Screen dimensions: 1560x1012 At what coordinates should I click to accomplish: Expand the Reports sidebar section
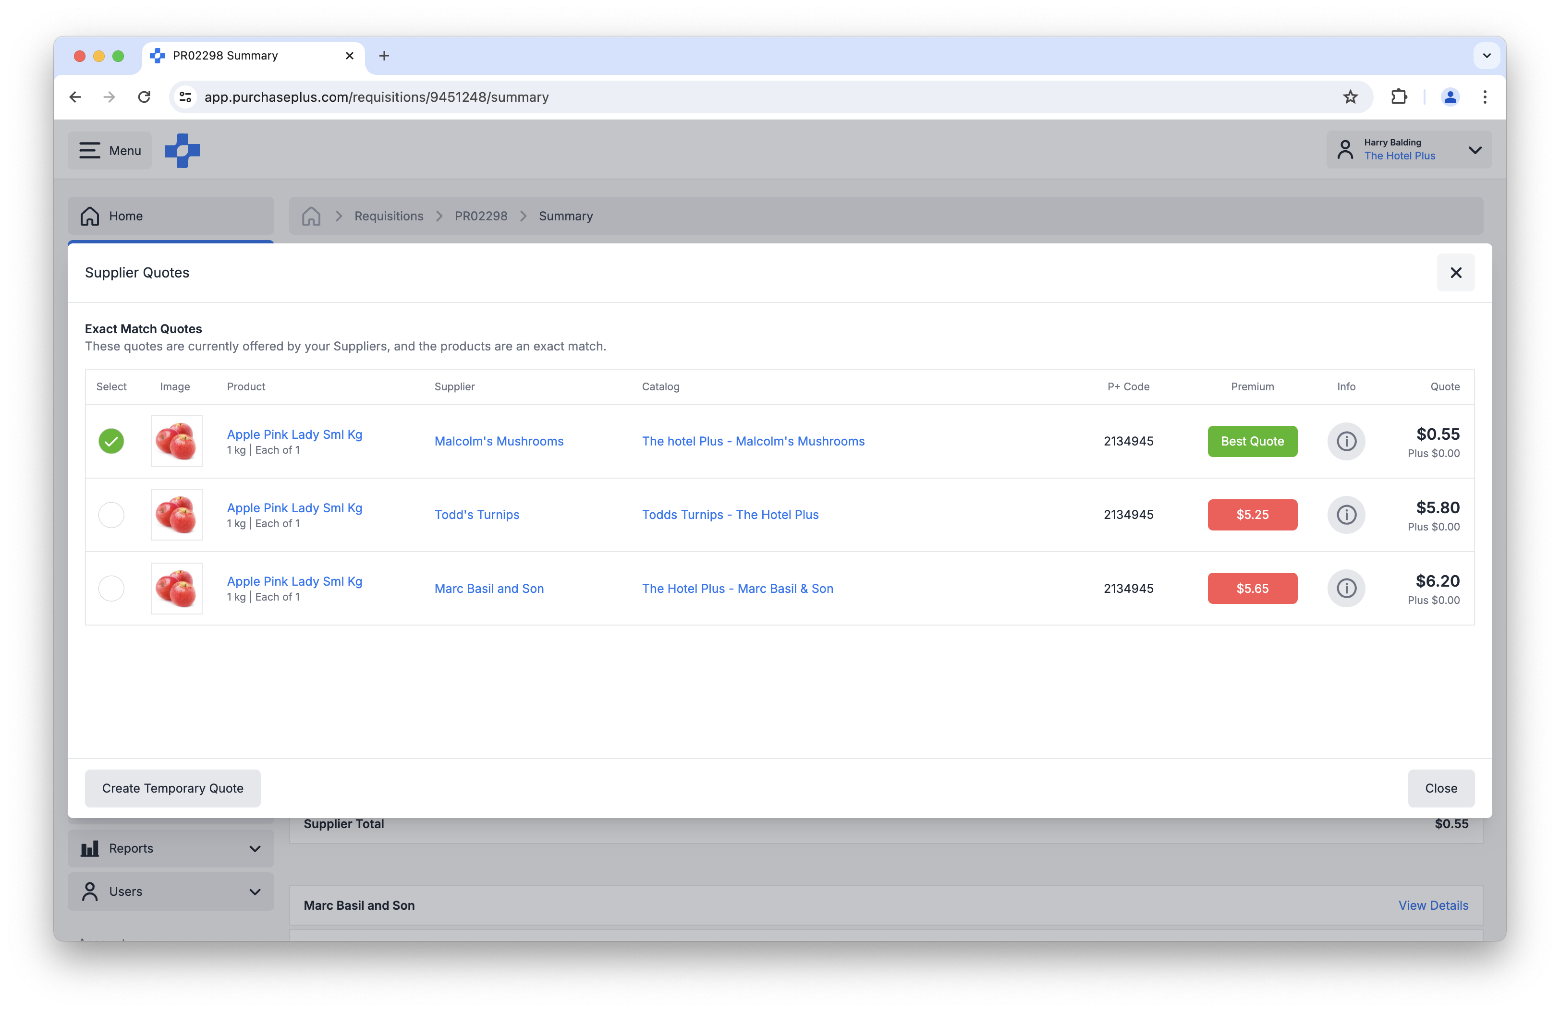coord(255,849)
